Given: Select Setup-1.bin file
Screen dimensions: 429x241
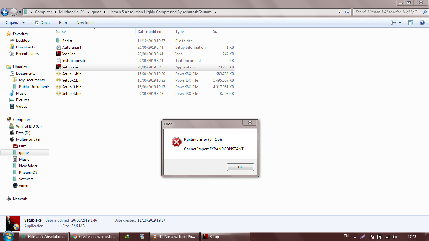Looking at the screenshot, I should 145,74.
